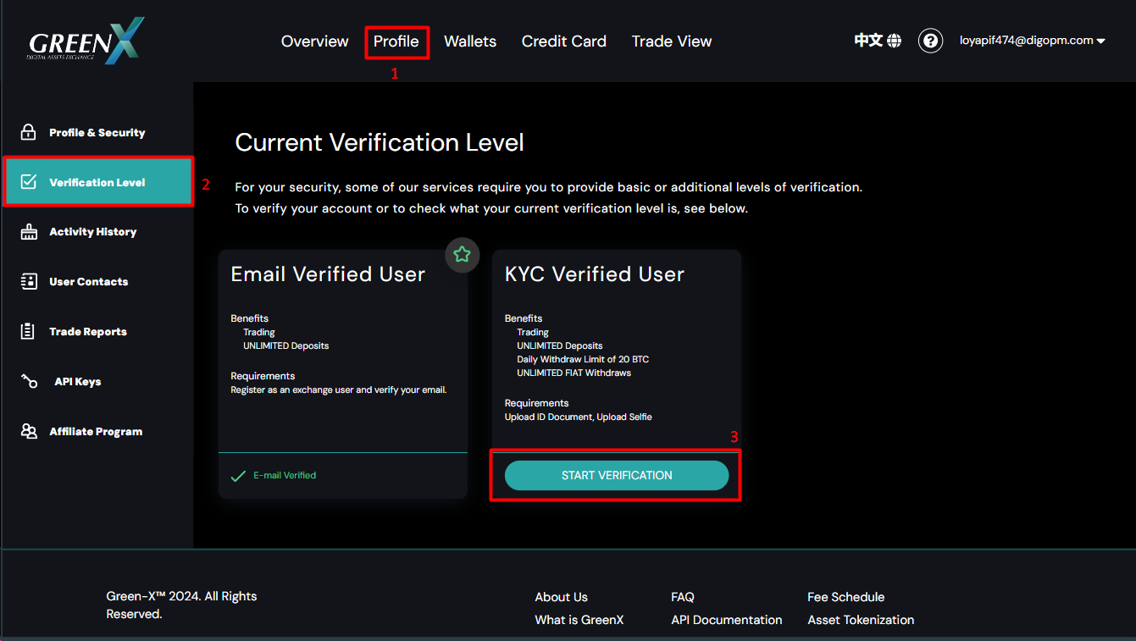Click the Activity History icon
1136x641 pixels.
point(29,232)
